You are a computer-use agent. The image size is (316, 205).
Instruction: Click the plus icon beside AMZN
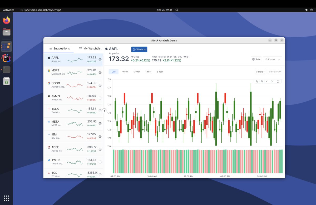click(x=100, y=98)
